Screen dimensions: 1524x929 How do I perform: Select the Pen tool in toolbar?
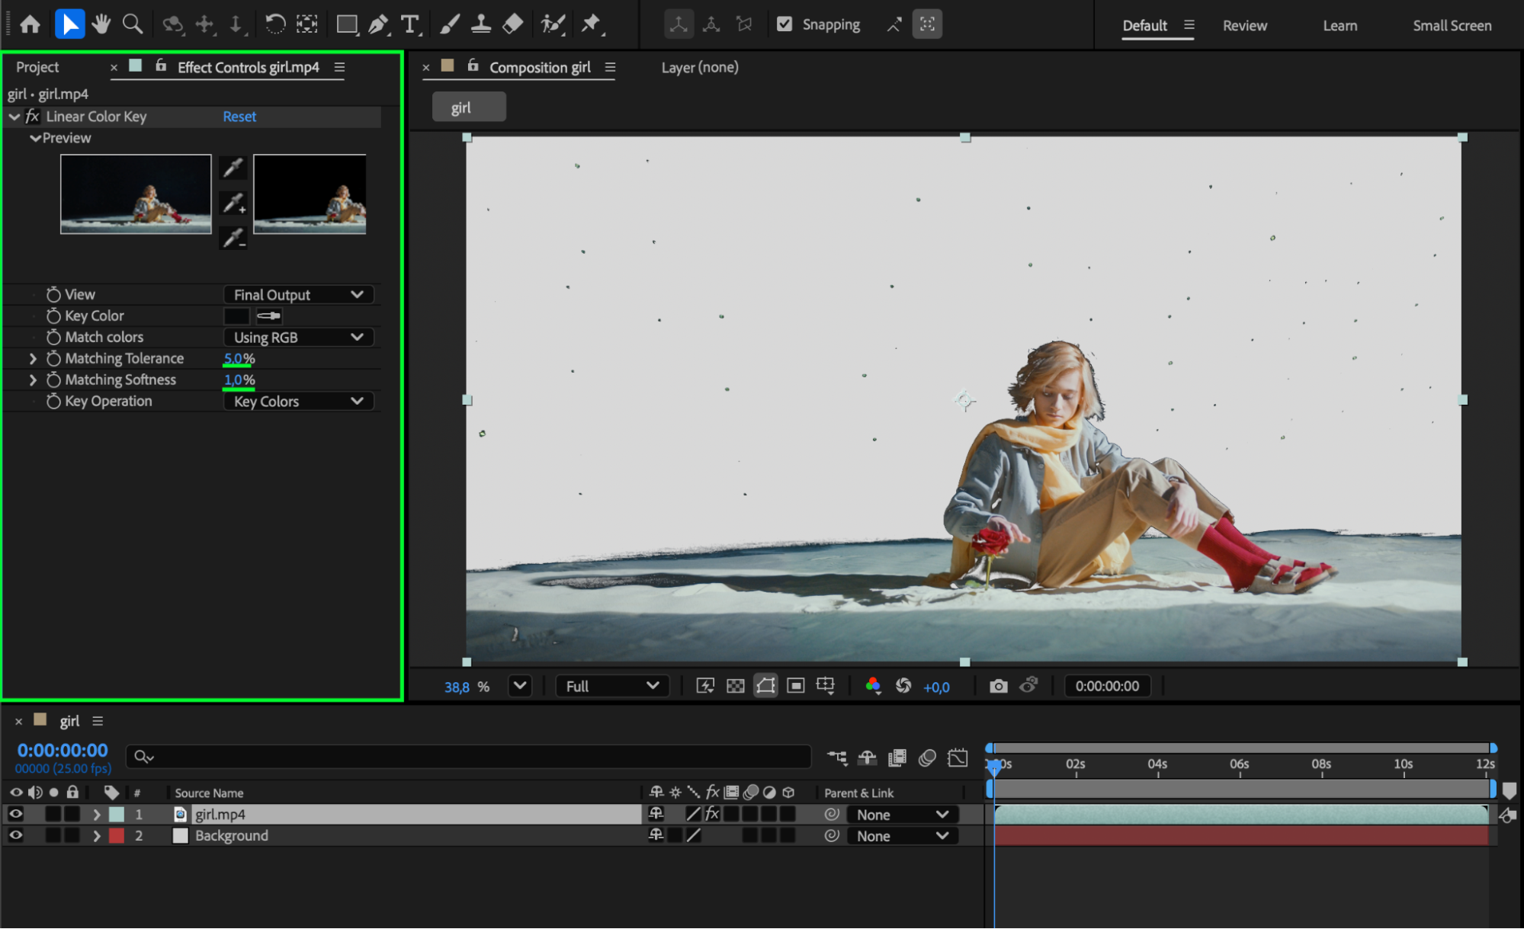(x=377, y=24)
